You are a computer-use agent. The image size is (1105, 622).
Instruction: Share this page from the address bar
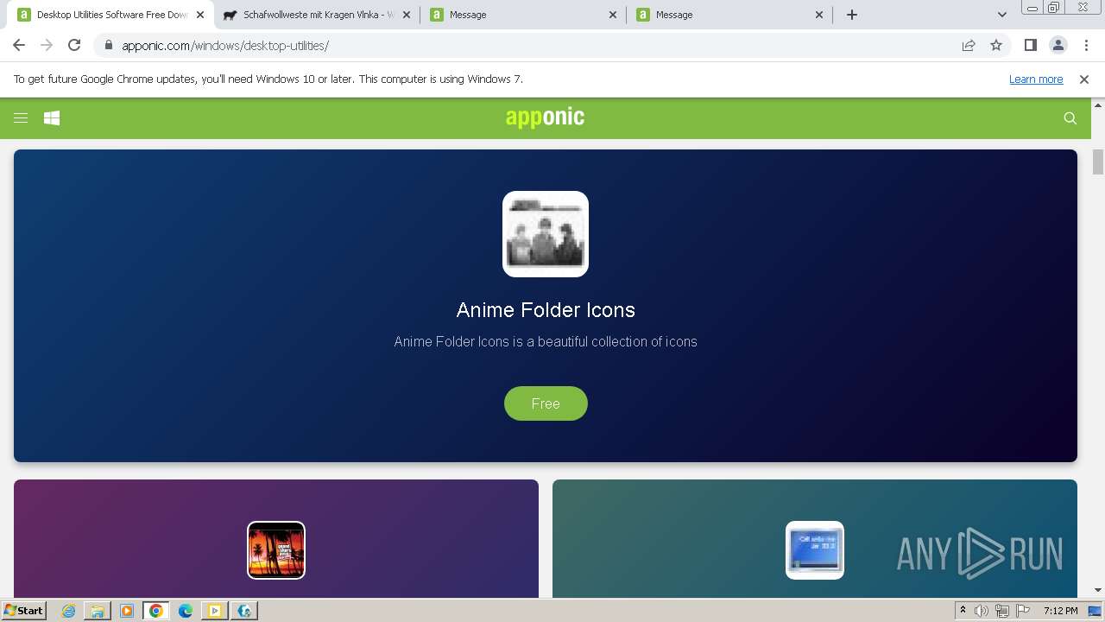969,46
